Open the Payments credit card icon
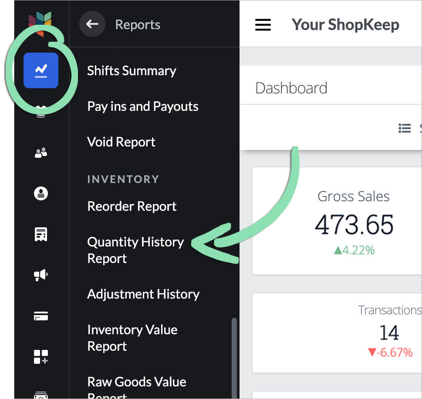 (x=41, y=316)
